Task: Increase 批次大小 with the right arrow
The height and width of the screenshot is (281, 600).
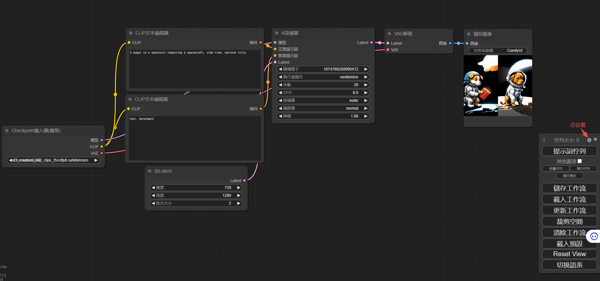Action: (x=239, y=203)
